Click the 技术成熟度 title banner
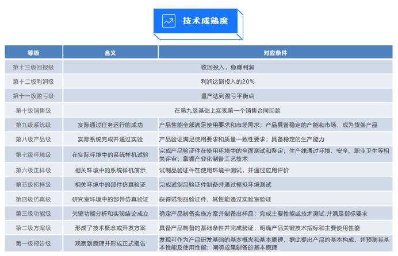 198,21
